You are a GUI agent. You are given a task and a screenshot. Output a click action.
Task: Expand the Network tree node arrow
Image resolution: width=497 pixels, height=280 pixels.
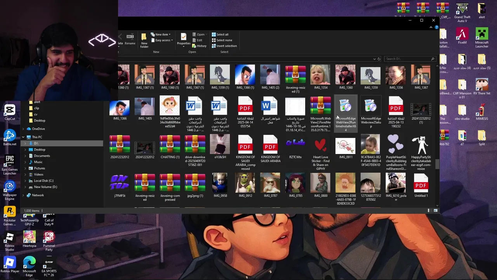[x=23, y=195]
